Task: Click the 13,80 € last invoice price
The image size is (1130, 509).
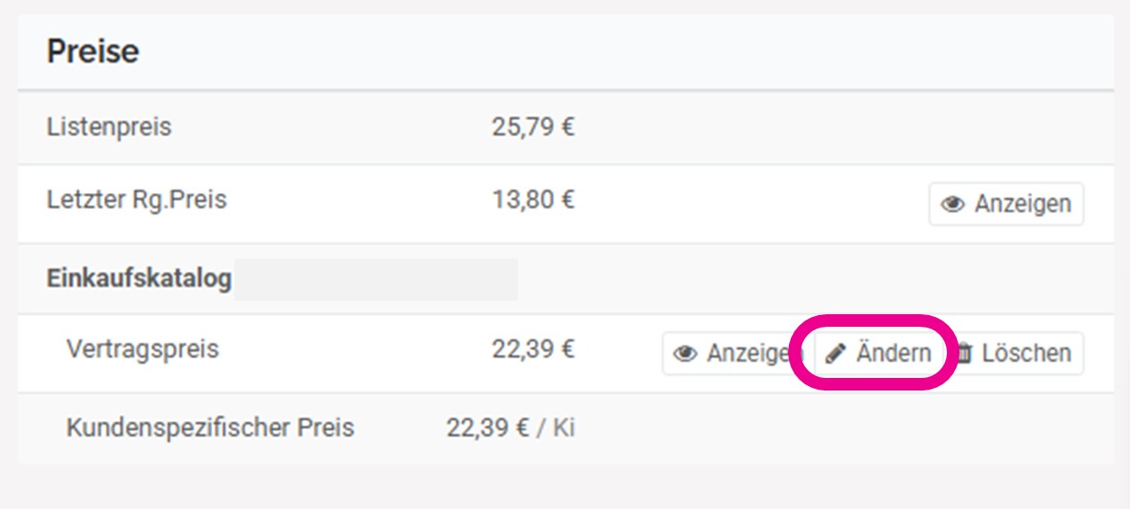Action: coord(533,199)
